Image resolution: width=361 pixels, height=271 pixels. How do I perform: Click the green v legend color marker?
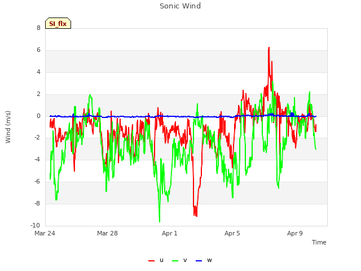pyautogui.click(x=175, y=261)
